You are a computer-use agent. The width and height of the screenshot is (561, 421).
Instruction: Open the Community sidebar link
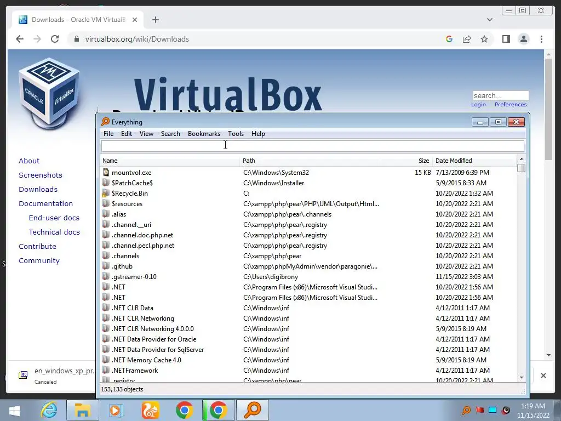(39, 261)
